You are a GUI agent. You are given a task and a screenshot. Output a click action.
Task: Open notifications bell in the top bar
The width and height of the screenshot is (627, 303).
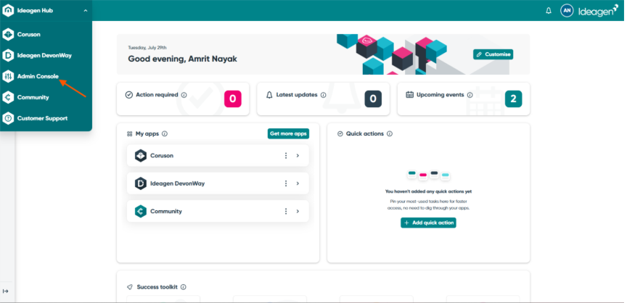point(549,11)
